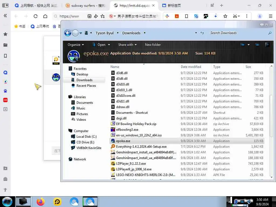Click the Explorer forward arrow button
276x207 pixels.
tap(75, 33)
